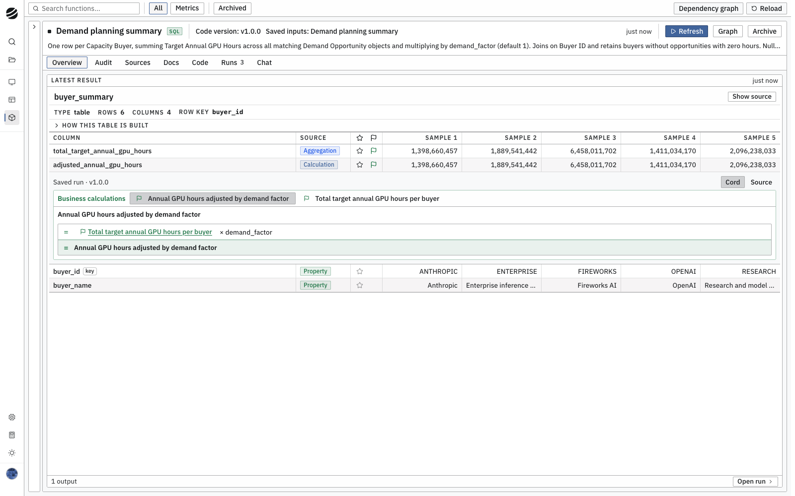Open the Dependency graph
This screenshot has height=496, width=795.
709,8
